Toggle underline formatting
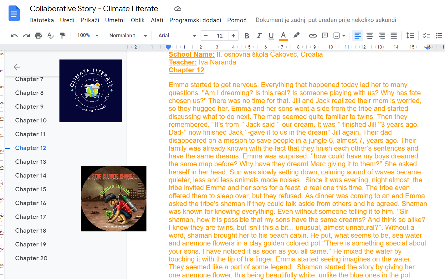This screenshot has width=445, height=279. tap(271, 36)
